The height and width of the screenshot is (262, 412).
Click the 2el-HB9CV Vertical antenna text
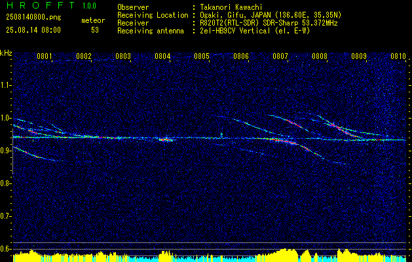255,31
